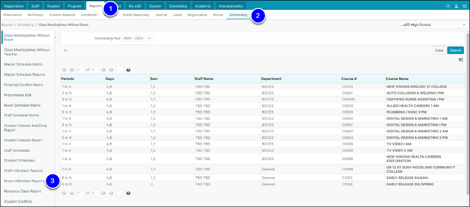
Task: Go to last page in bottom pager
Action: click(x=111, y=193)
